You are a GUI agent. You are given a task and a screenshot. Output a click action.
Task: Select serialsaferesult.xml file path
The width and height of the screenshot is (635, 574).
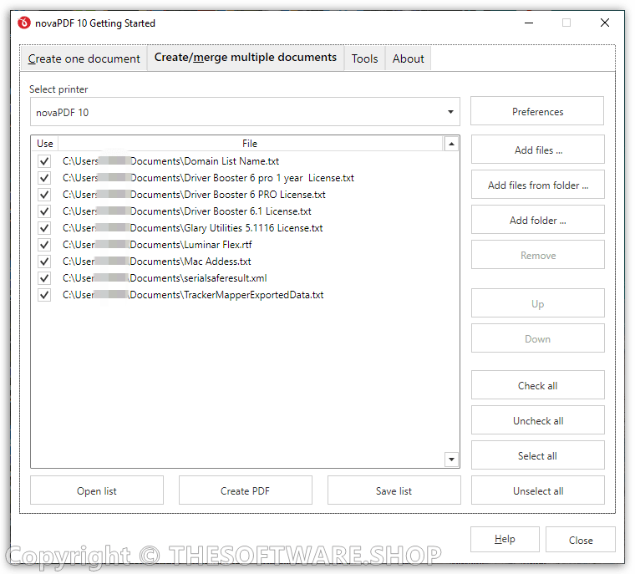click(165, 278)
